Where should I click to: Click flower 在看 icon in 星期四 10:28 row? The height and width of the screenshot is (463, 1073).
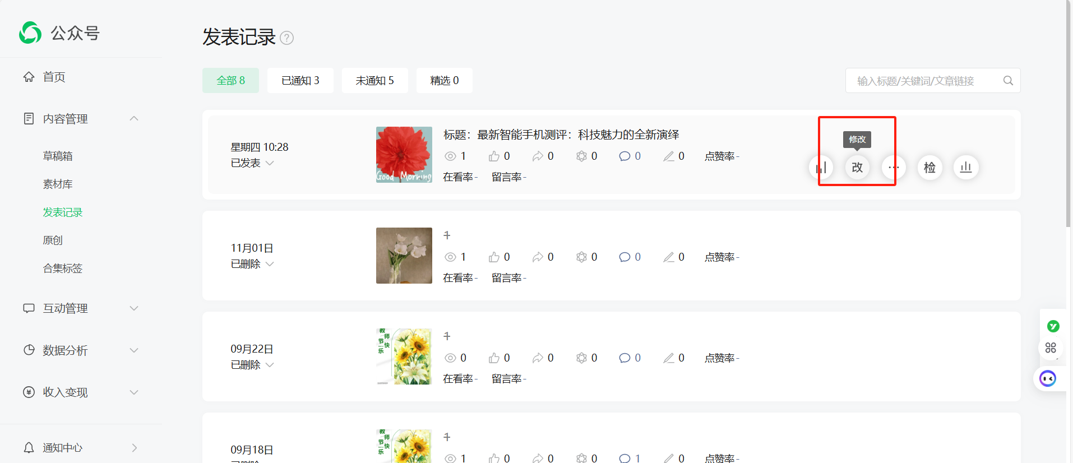pyautogui.click(x=581, y=156)
